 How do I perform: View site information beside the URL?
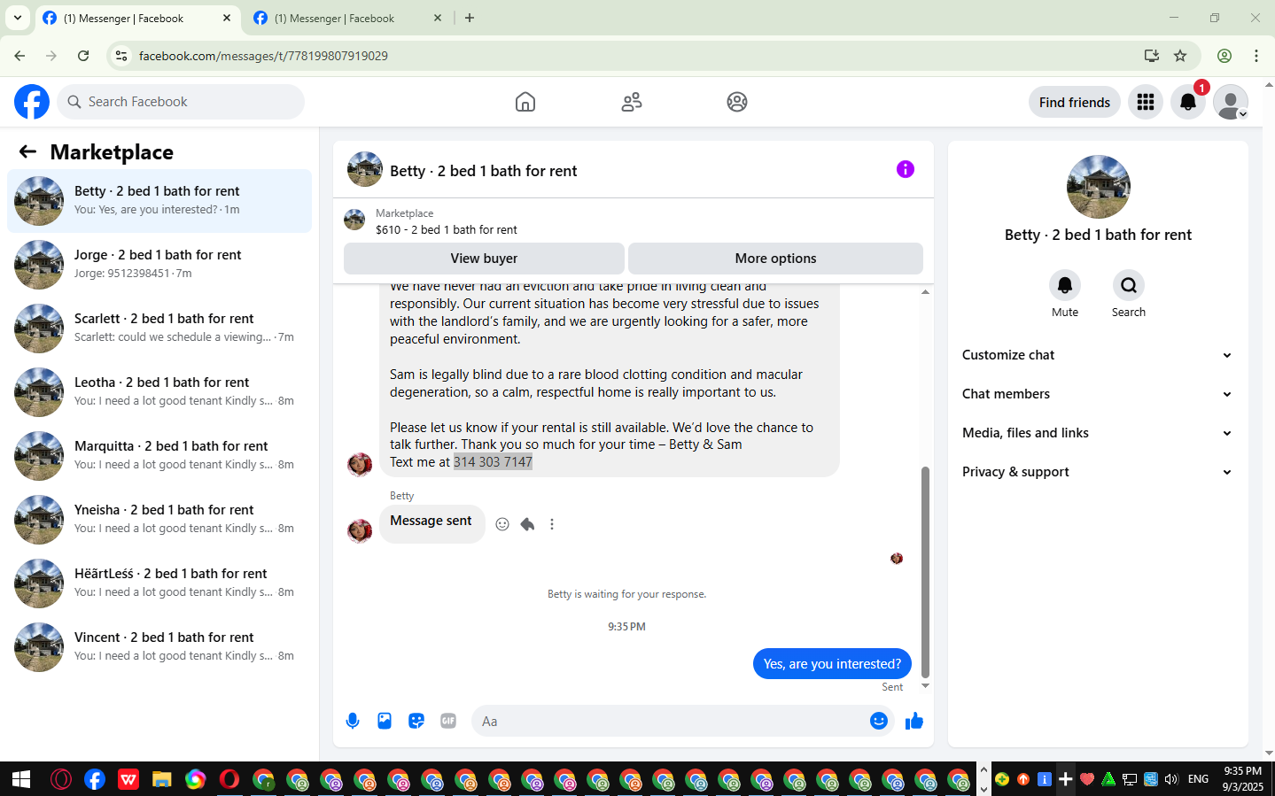coord(121,56)
